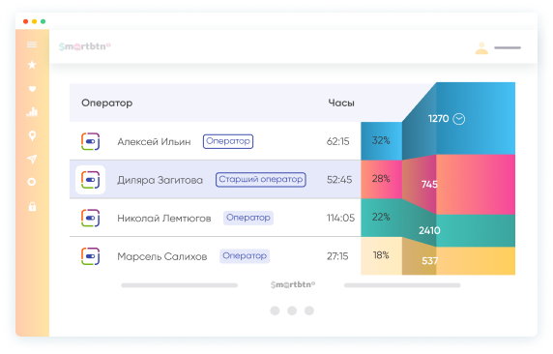The image size is (553, 354).
Task: Click the Smartbtn logo in header
Action: click(x=85, y=46)
